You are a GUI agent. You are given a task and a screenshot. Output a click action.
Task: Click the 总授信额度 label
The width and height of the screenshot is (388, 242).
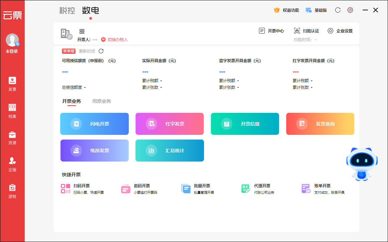pyautogui.click(x=72, y=87)
